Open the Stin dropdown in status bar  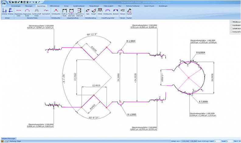(x=236, y=141)
